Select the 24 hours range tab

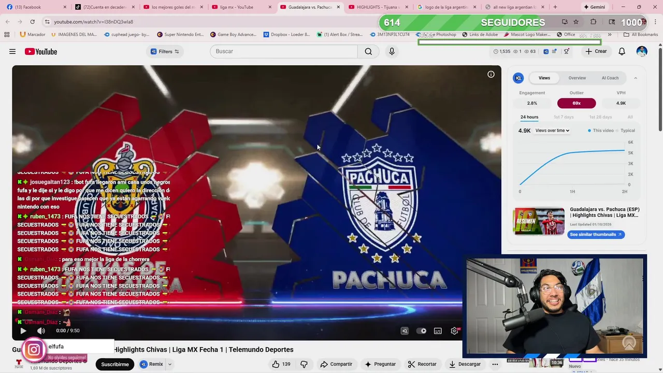click(529, 117)
